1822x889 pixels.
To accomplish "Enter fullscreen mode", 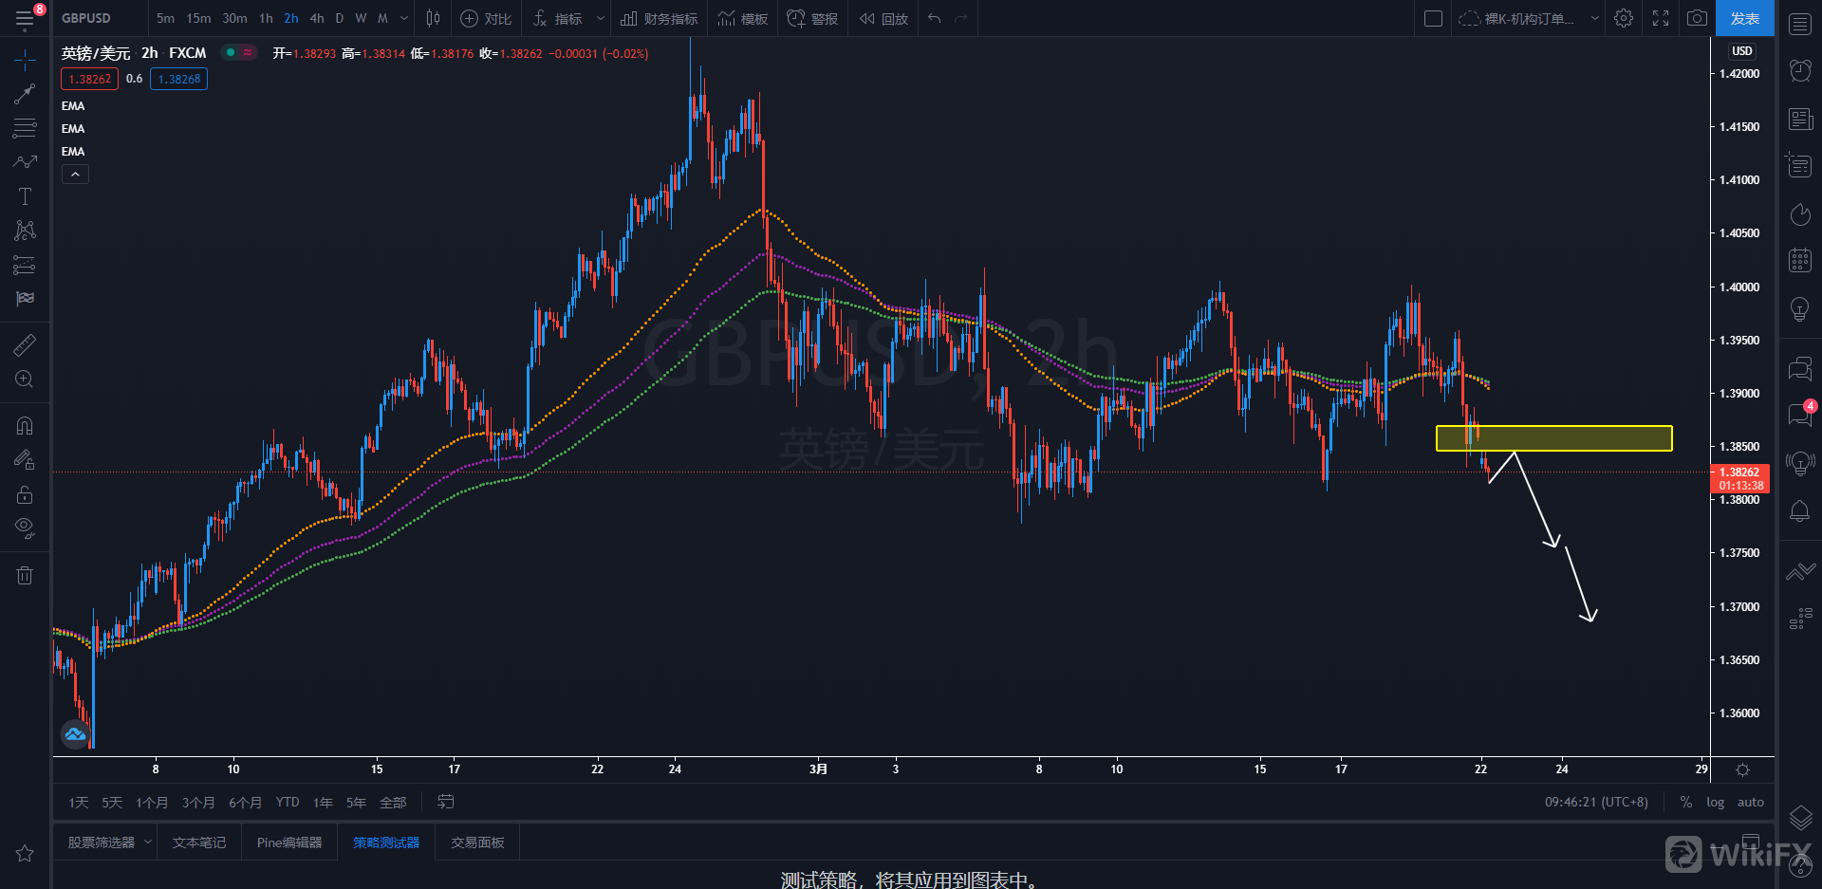I will pos(1661,18).
